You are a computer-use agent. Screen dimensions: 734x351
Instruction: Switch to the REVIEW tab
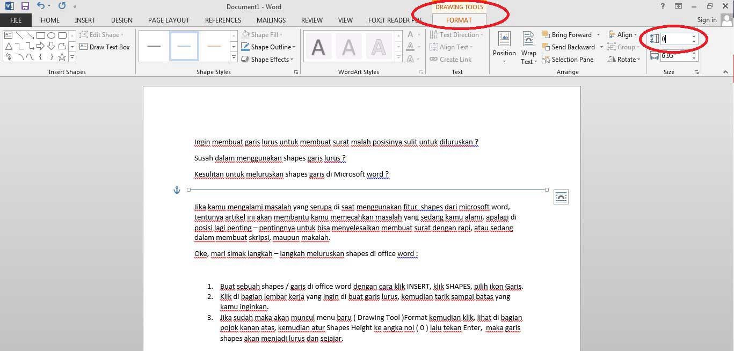tap(312, 20)
